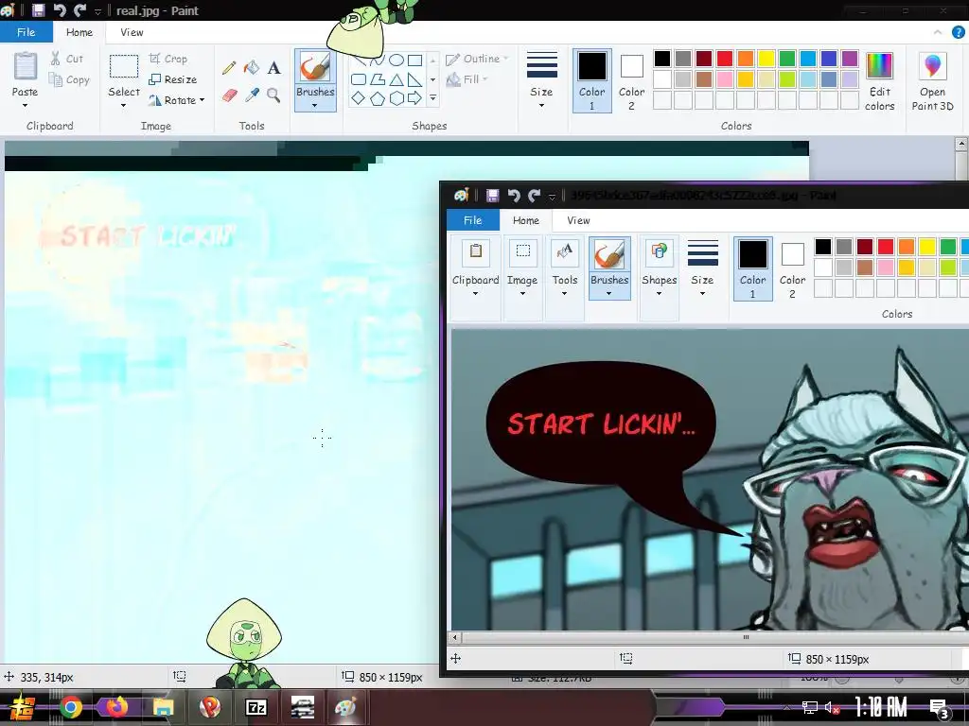Expand the Shapes gallery list
This screenshot has width=969, height=726.
432,98
